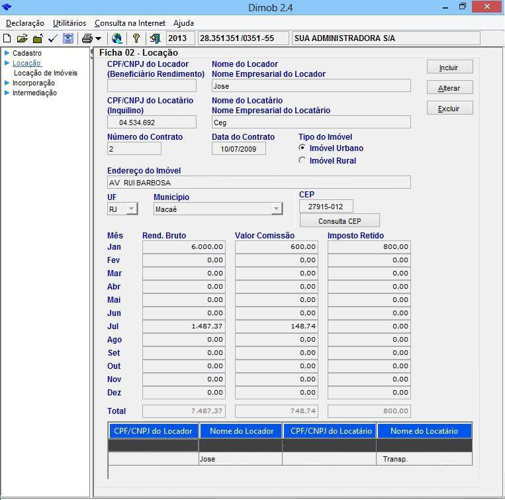Viewport: 505px width, 500px height.
Task: Click the Endereço do Imóvel field
Action: coord(258,183)
